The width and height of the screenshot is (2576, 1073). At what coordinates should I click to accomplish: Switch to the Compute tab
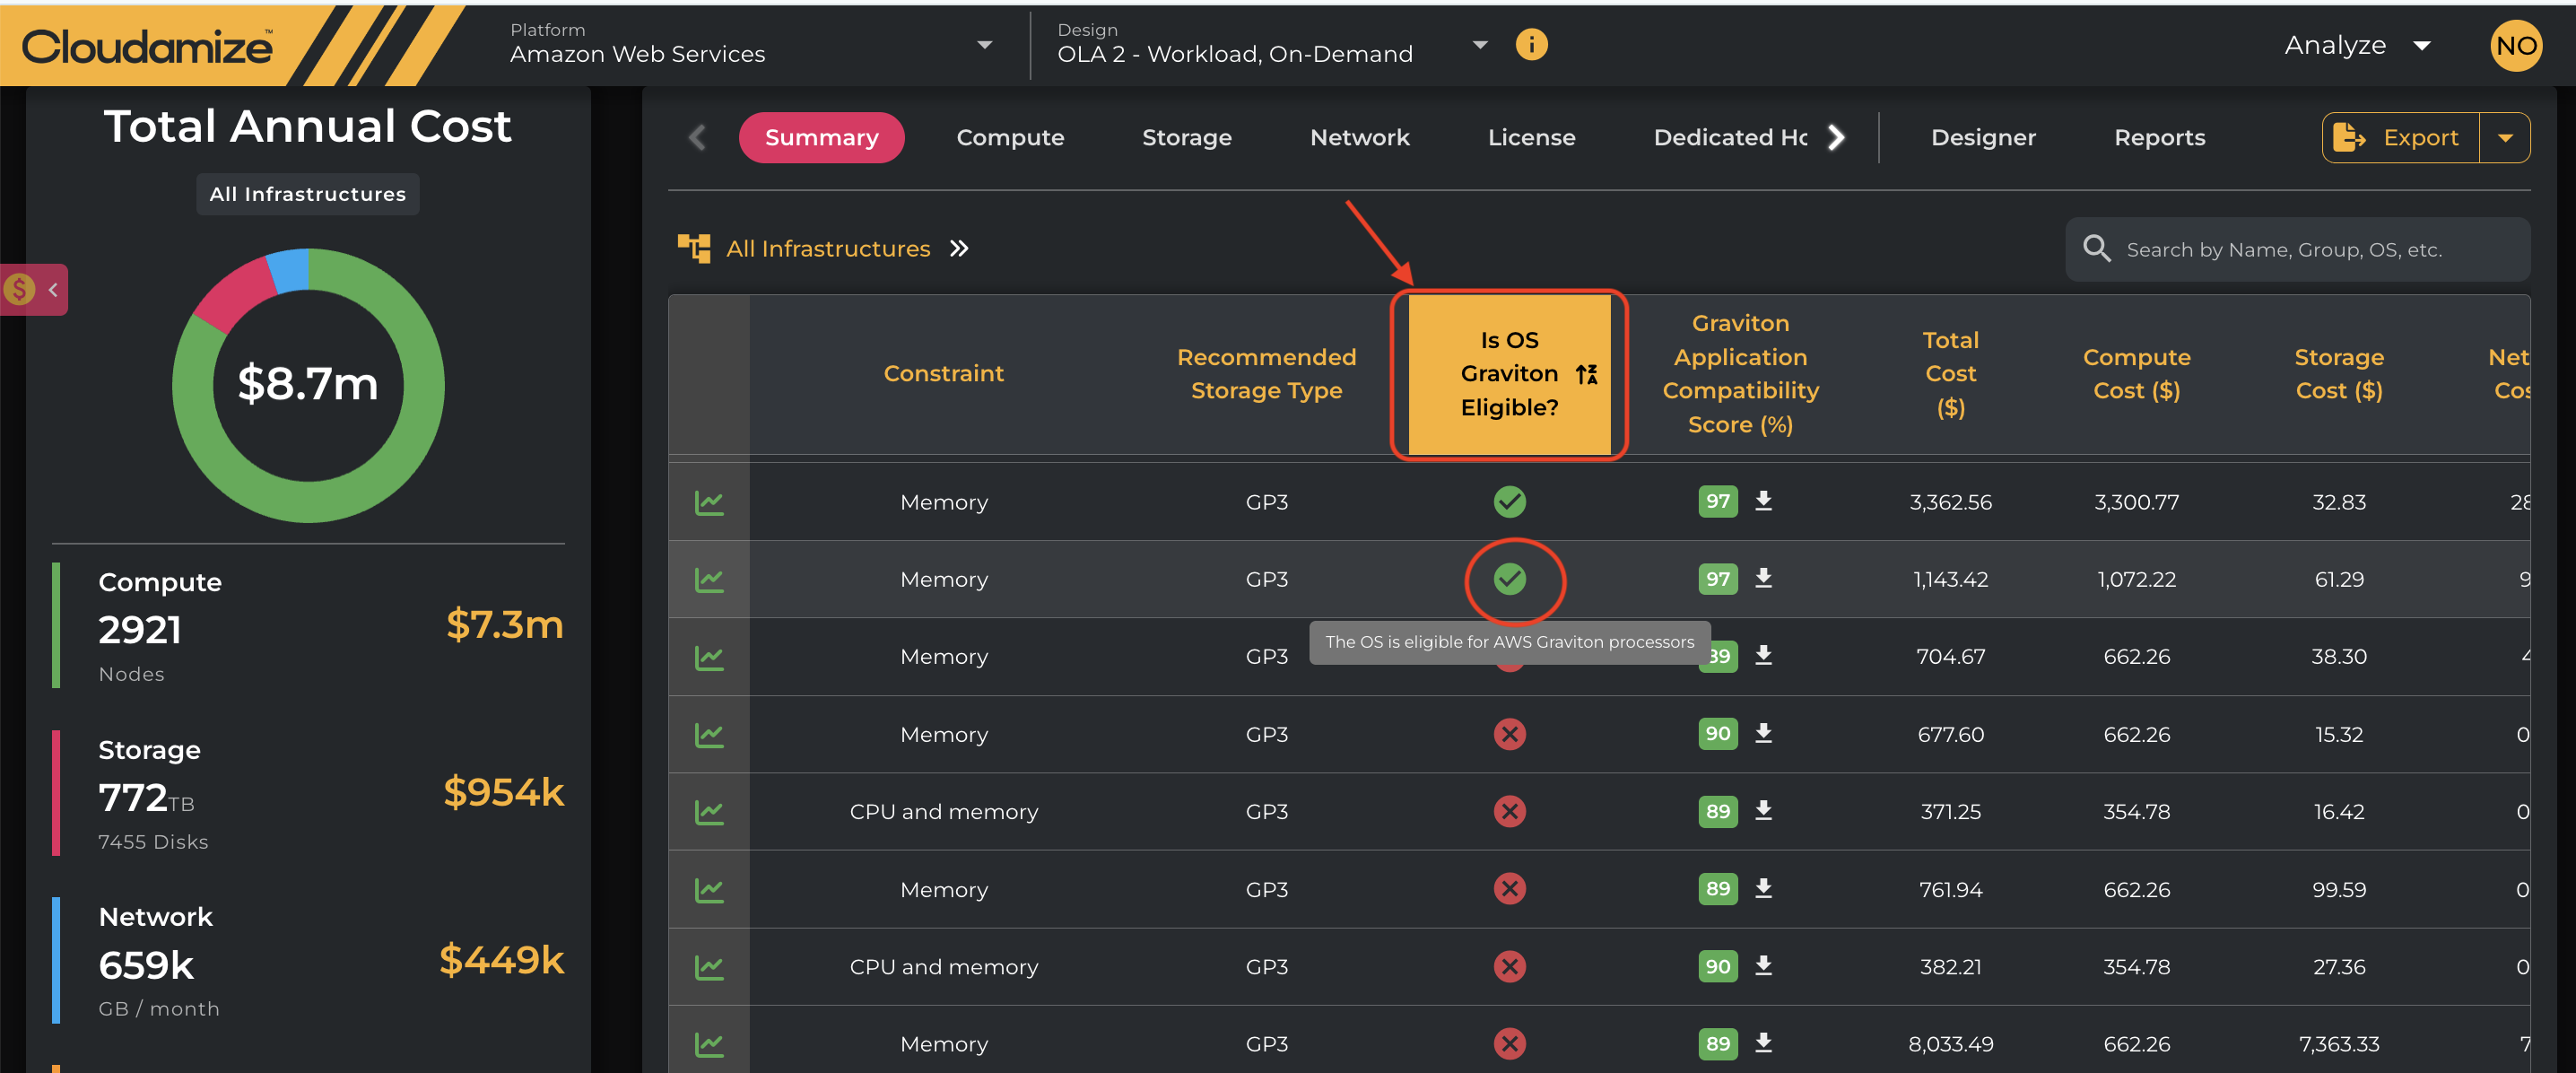[x=1009, y=138]
